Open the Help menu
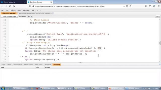The height and width of the screenshot is (90, 161). pyautogui.click(x=33, y=10)
